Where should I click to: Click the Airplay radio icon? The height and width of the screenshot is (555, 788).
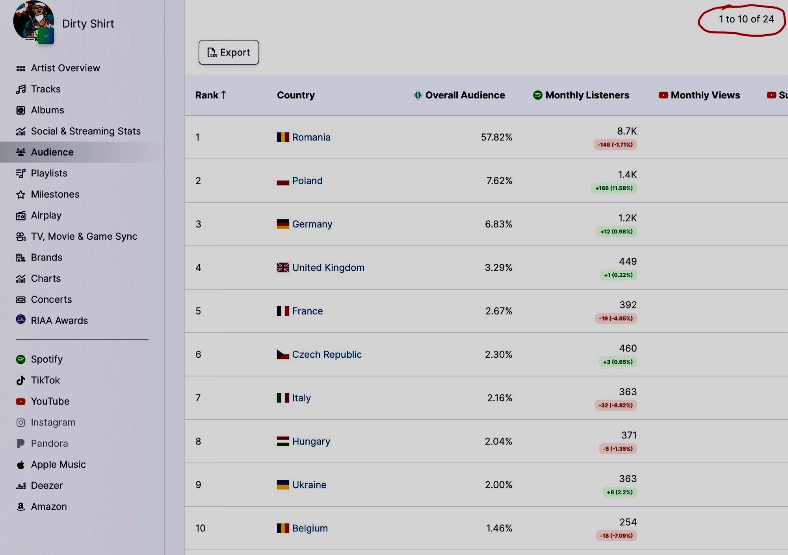tap(20, 216)
